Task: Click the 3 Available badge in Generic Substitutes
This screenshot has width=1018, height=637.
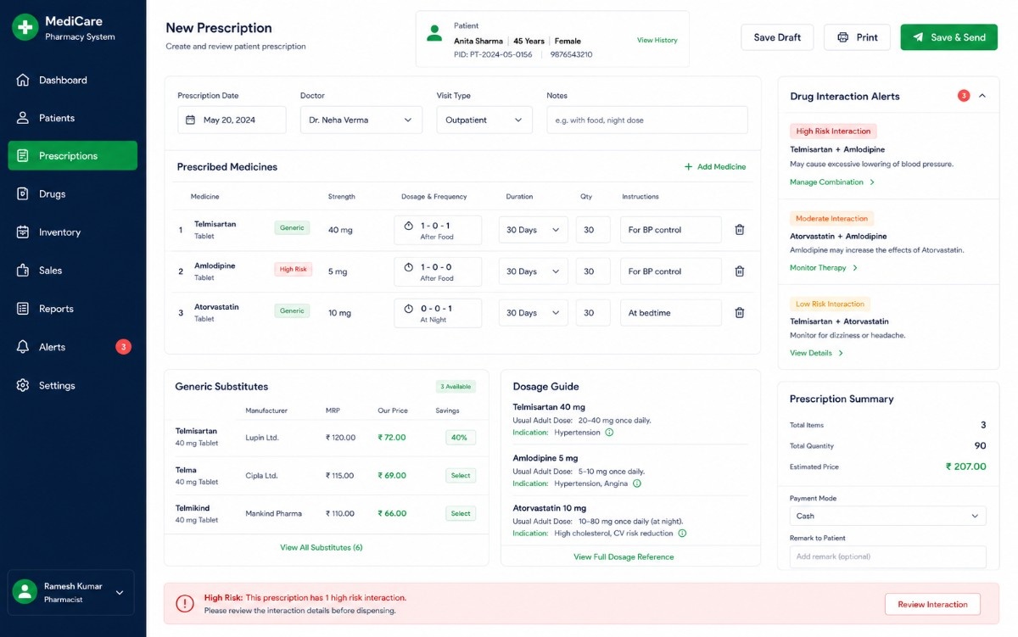Action: click(x=456, y=387)
